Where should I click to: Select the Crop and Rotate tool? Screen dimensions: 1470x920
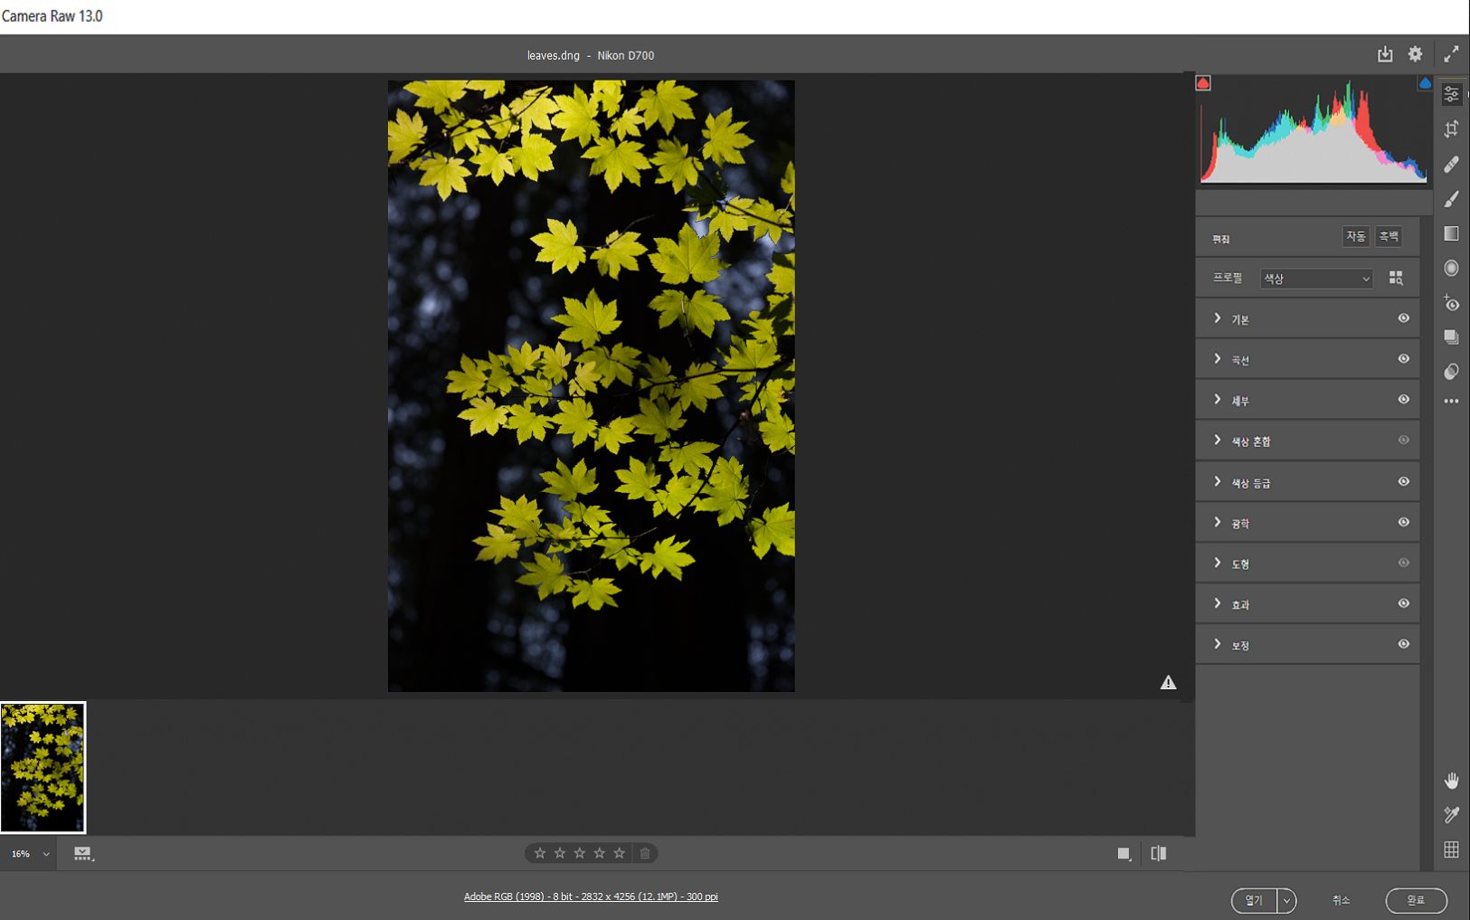pos(1451,129)
